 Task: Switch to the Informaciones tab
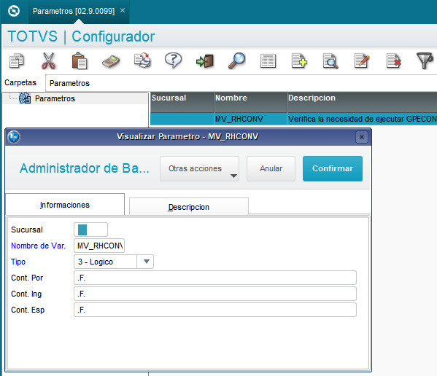coord(65,205)
